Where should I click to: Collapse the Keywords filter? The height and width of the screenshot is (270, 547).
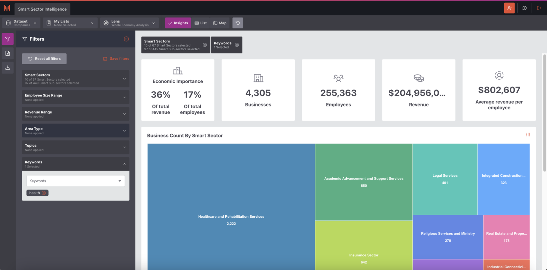[x=76, y=164]
